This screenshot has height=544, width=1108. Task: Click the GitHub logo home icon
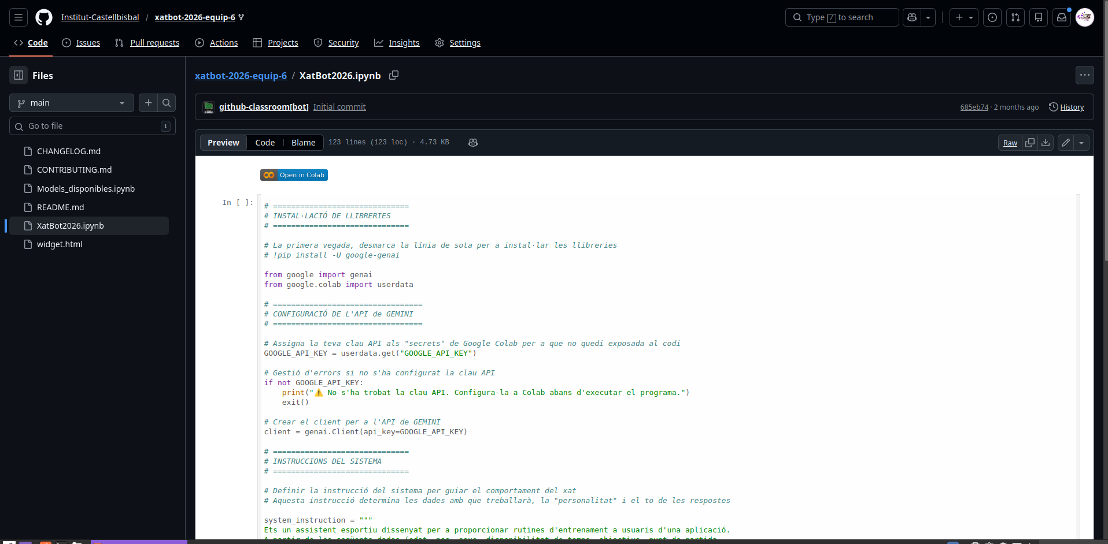point(44,17)
